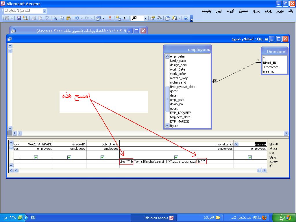Image resolution: width=296 pixels, height=222 pixels.
Task: Select EMP_TAQYEEM in employees field list
Action: [x=181, y=113]
